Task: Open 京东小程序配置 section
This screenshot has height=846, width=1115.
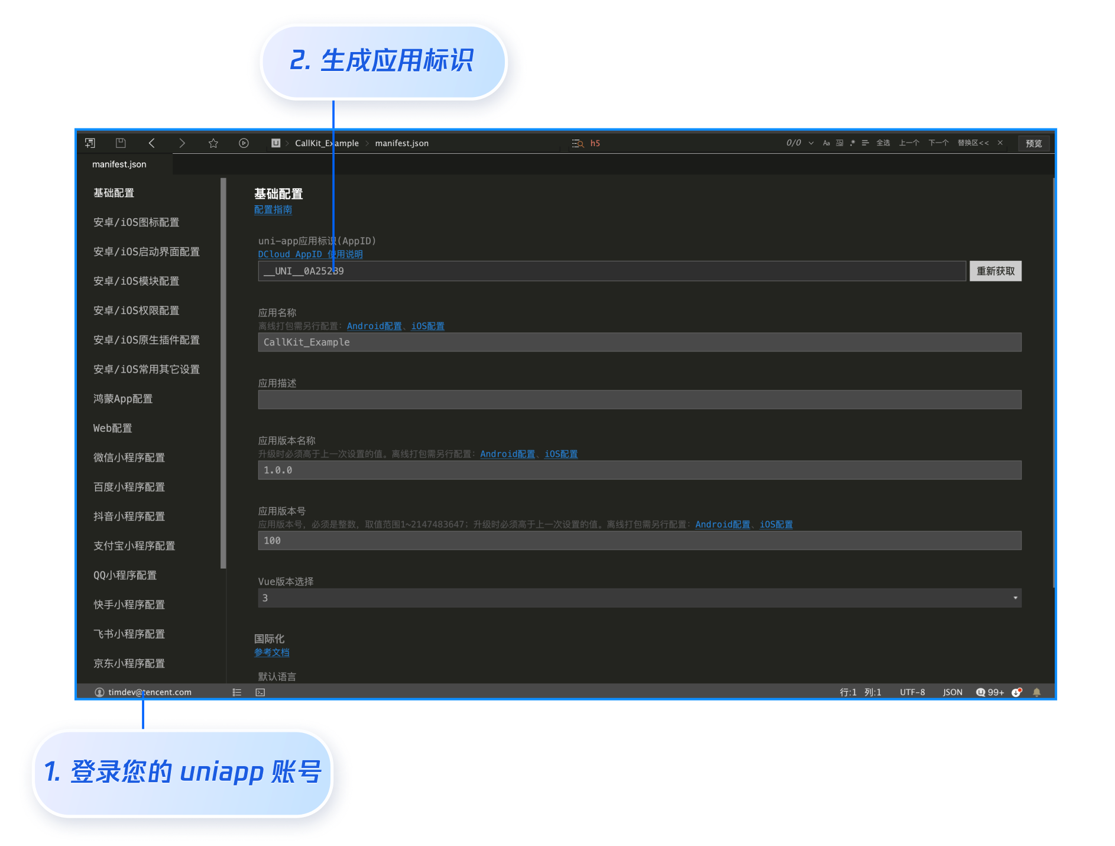Action: point(129,664)
